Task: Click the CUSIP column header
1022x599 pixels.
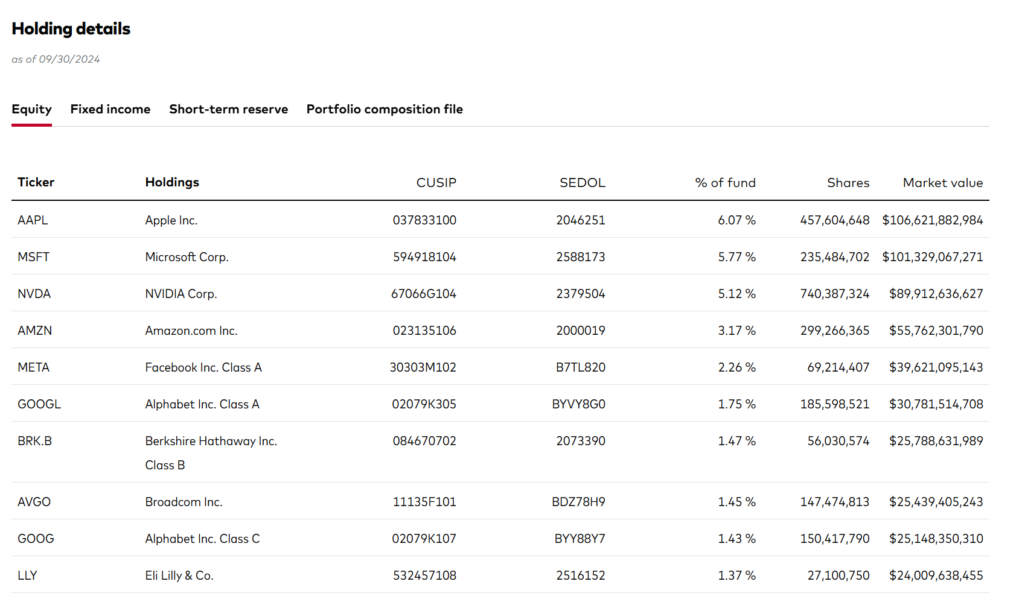Action: pyautogui.click(x=436, y=183)
